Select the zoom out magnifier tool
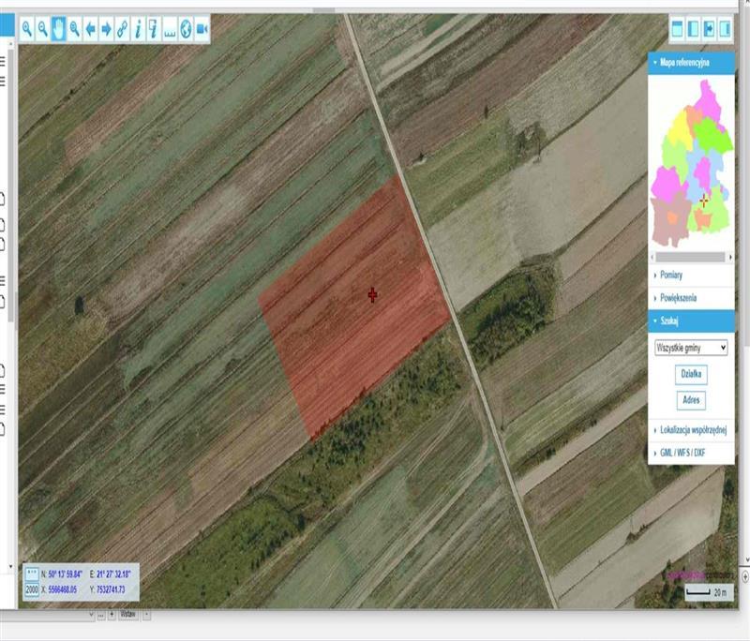750x641 pixels. tap(43, 29)
